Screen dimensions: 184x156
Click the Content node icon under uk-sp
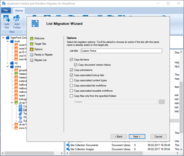(x=20, y=106)
